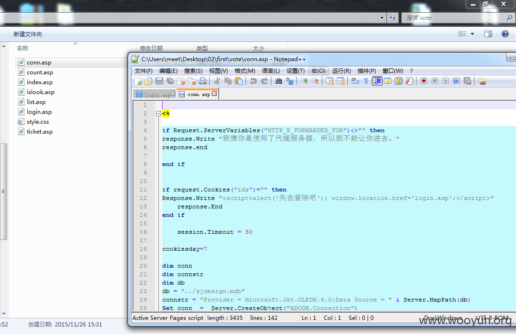Click the Save All toolbar icon
The image size is (516, 334).
point(170,81)
